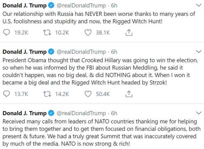This screenshot has width=204, height=149.
Task: Open Donald J. Trump's name on the Russia relationship tweet
Action: [24, 6]
